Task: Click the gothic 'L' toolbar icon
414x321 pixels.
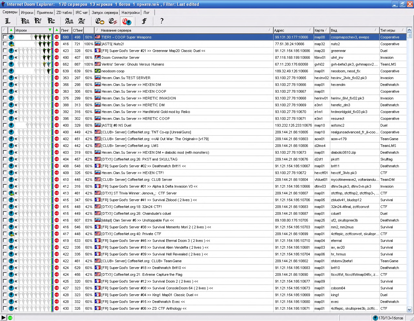Action: tap(8, 21)
